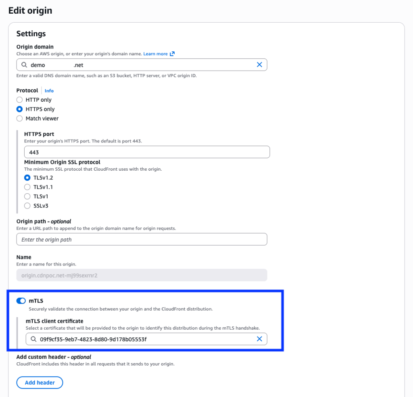Click the Origin path input field
This screenshot has height=397, width=413.
(141, 239)
